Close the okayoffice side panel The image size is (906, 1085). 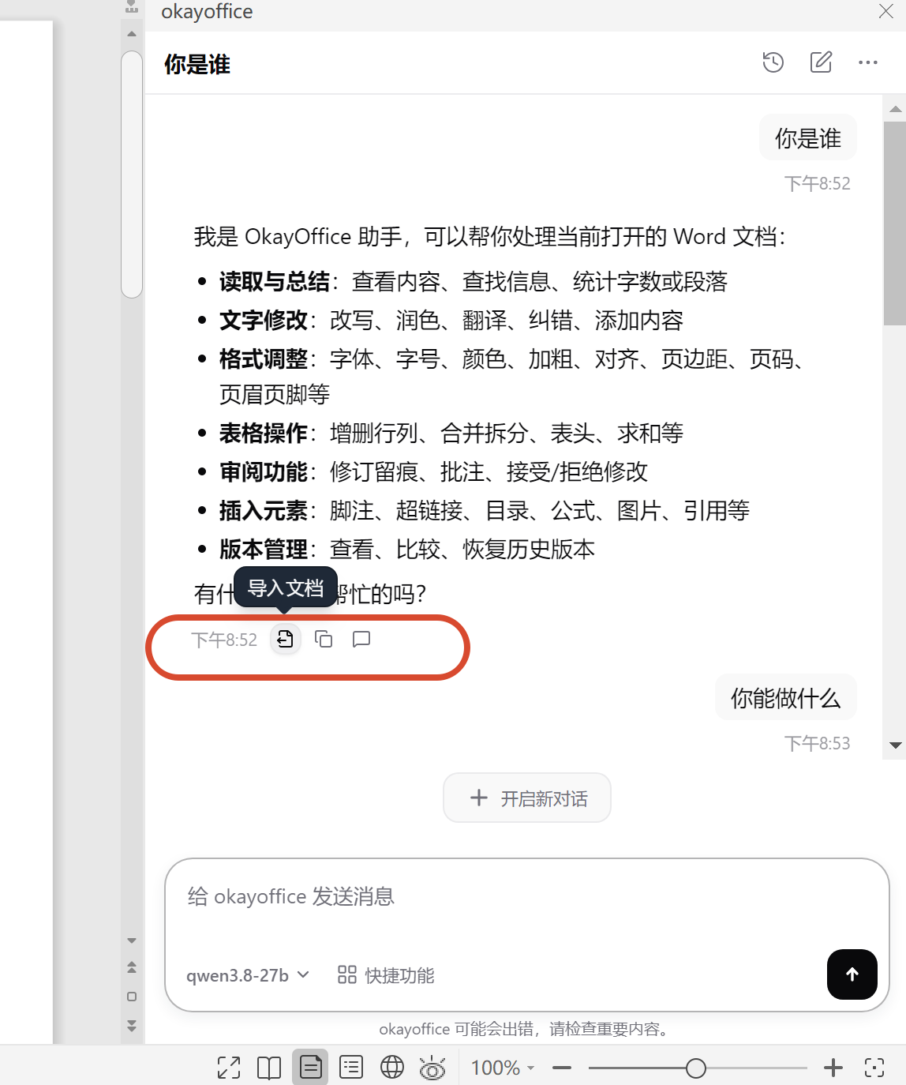[x=886, y=11]
